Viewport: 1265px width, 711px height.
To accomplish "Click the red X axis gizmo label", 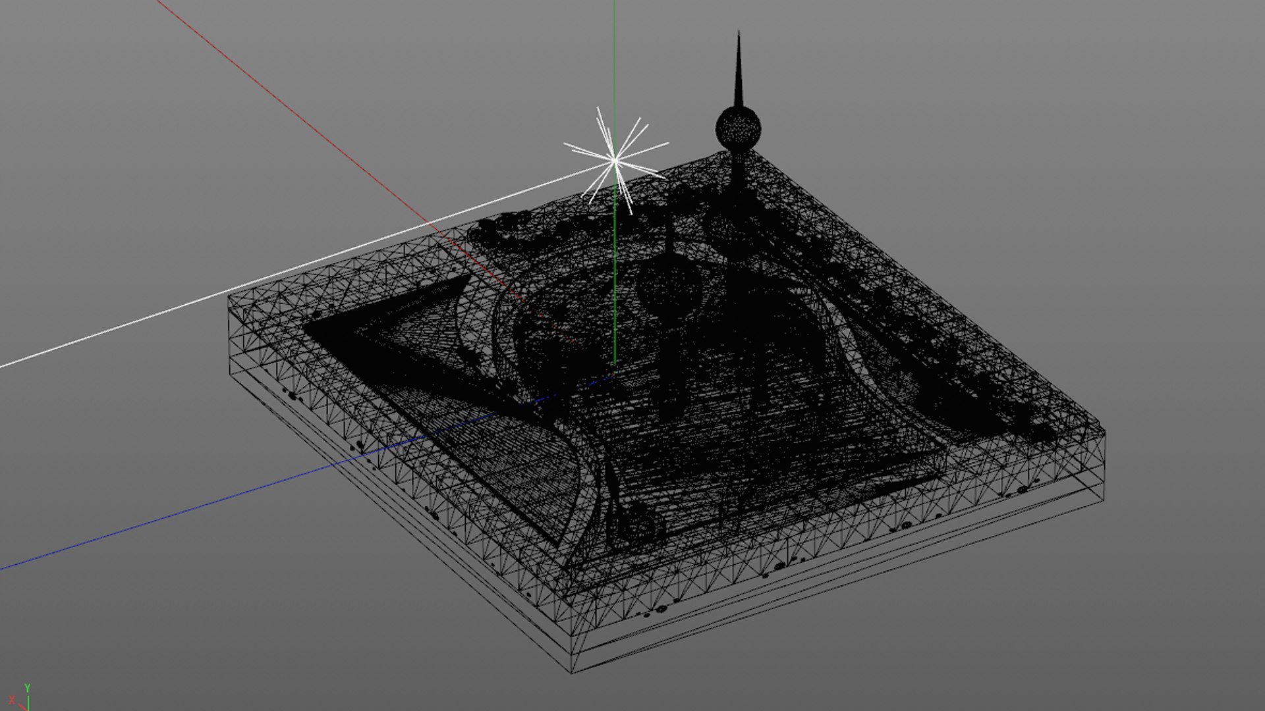I will tap(11, 700).
